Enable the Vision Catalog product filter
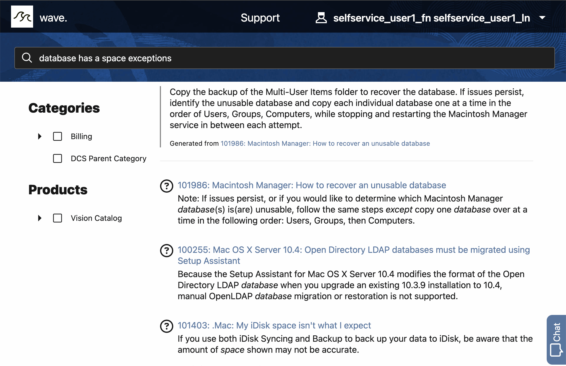 pos(57,218)
